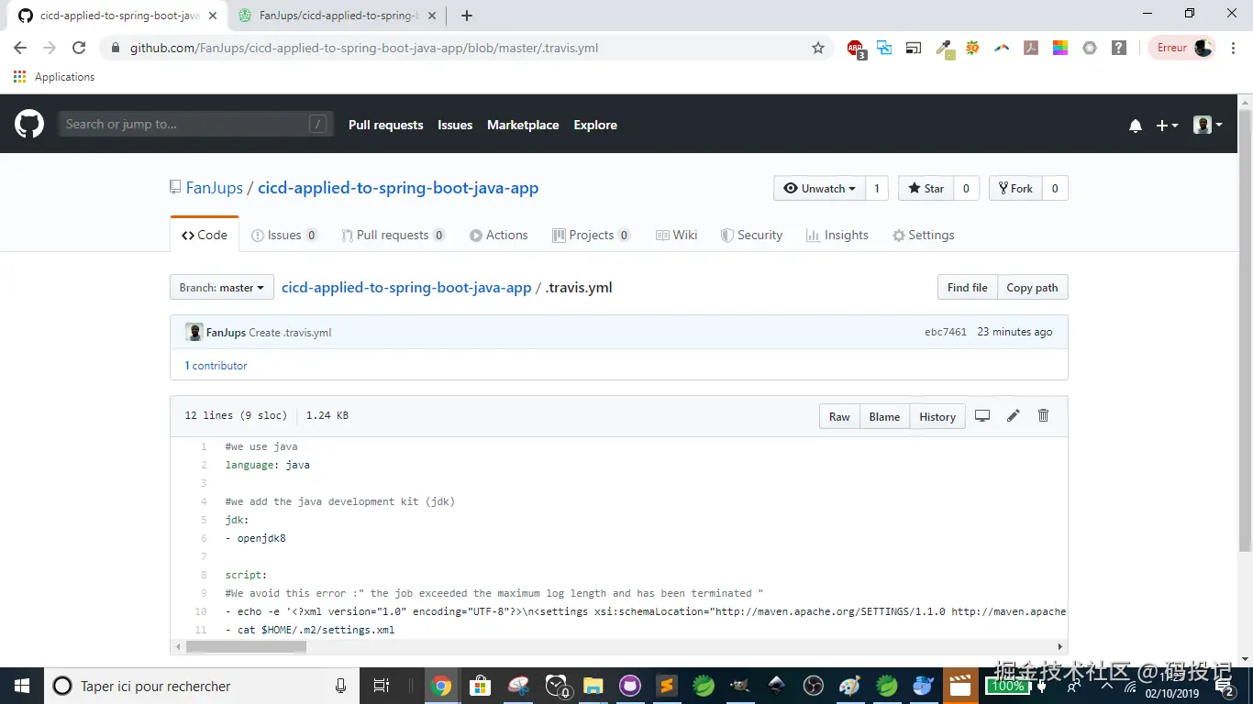Open the Adblock Plus extension
The height and width of the screenshot is (704, 1253).
[x=856, y=49]
